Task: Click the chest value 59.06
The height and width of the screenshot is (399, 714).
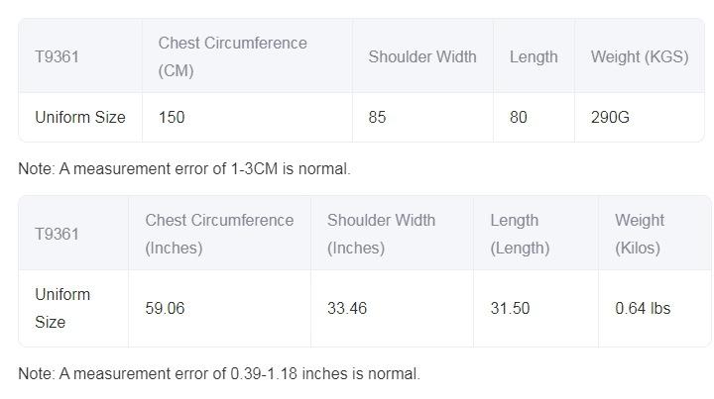Action: [x=165, y=308]
